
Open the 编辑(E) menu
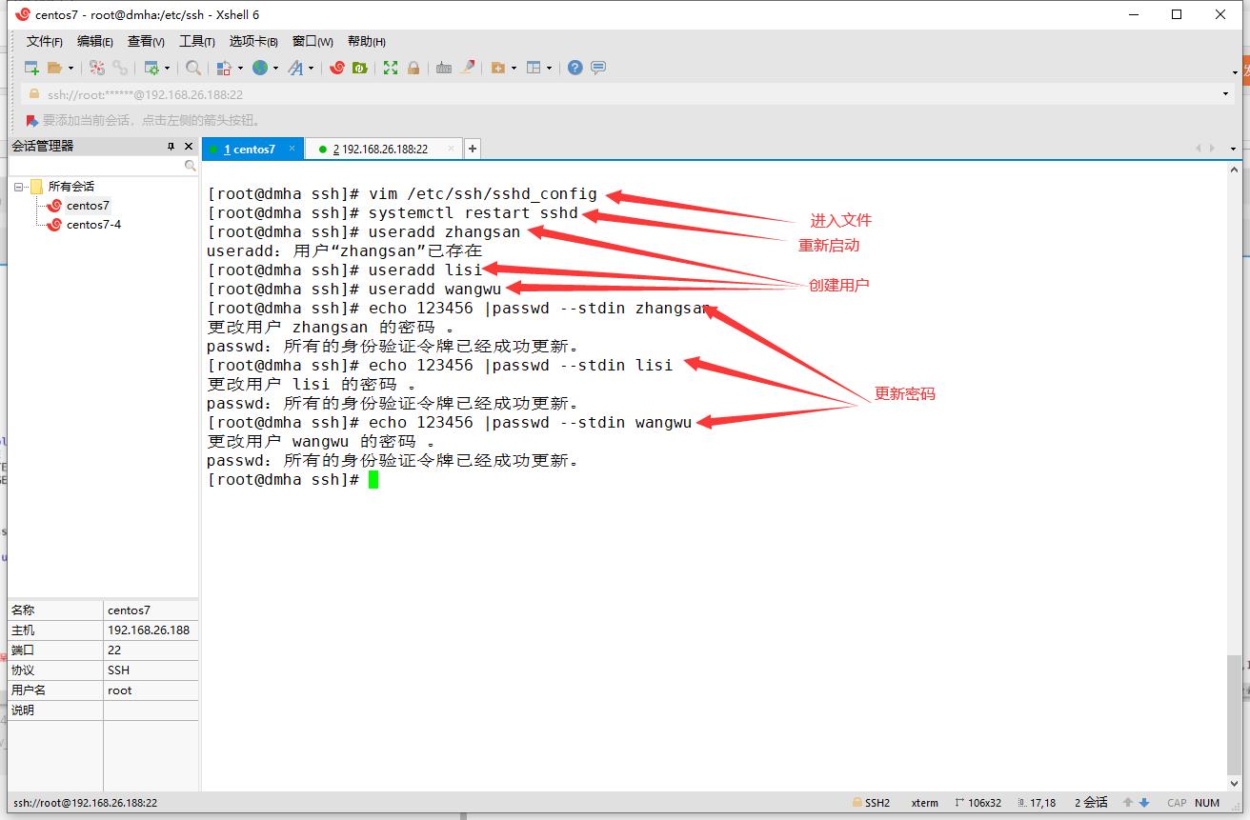(x=95, y=41)
